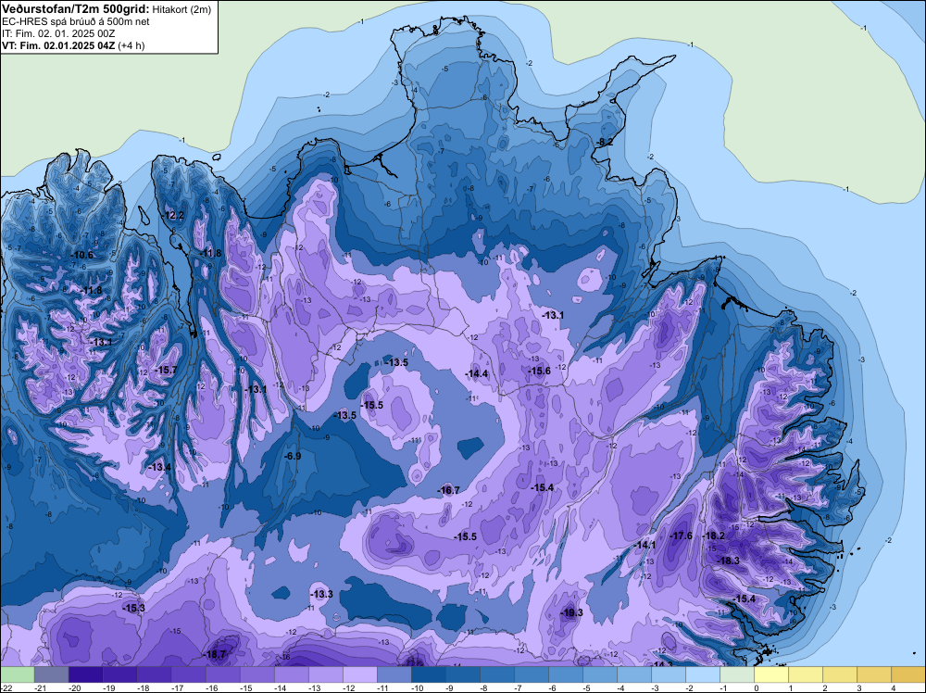Click the 0 degree legend swatch
This screenshot has height=693, width=926.
click(x=771, y=674)
